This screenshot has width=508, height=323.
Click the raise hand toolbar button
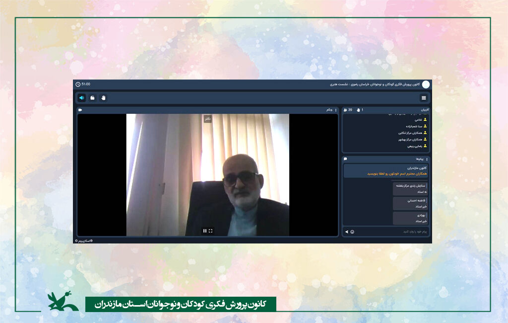tap(103, 98)
